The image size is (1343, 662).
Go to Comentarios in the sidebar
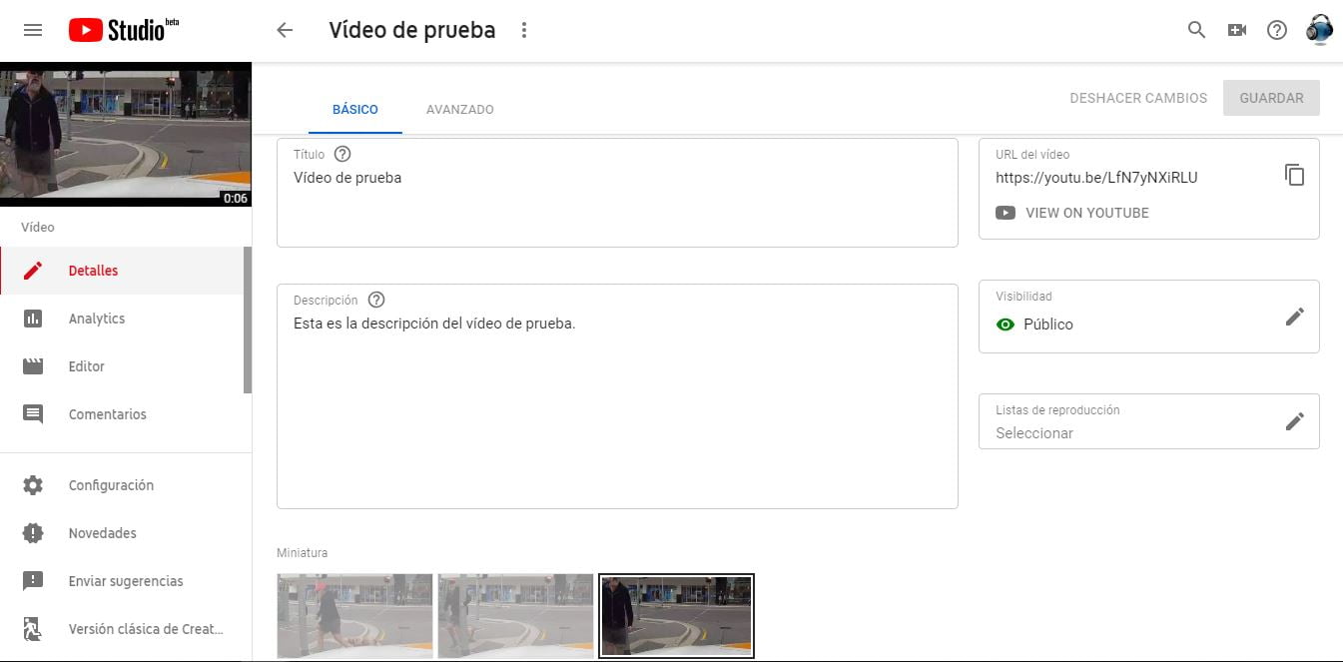point(107,414)
